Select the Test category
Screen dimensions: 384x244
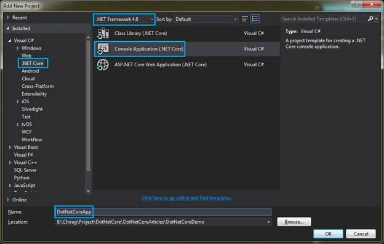click(26, 117)
